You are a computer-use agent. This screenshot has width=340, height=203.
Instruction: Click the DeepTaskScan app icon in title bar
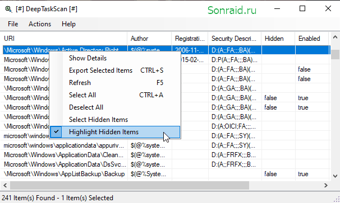pos(8,9)
